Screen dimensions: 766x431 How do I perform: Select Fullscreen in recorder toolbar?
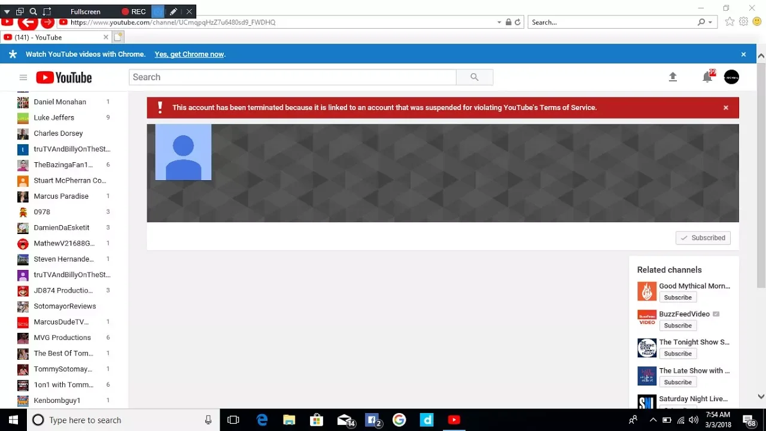coord(86,11)
